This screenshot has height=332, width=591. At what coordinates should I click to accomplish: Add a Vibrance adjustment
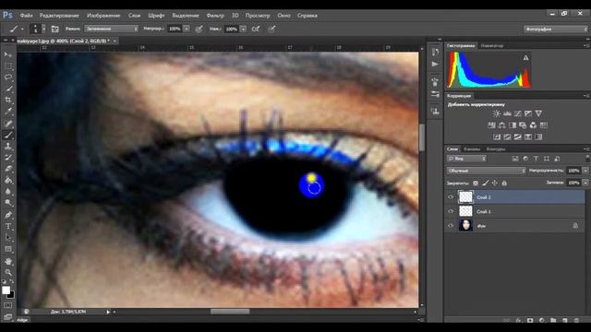538,113
